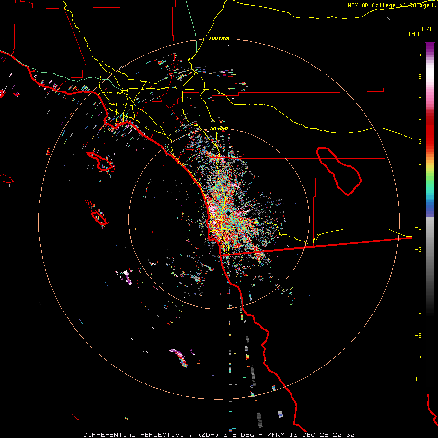The image size is (438, 438).
Task: Click the 50 NMI range ring label
Action: click(219, 128)
